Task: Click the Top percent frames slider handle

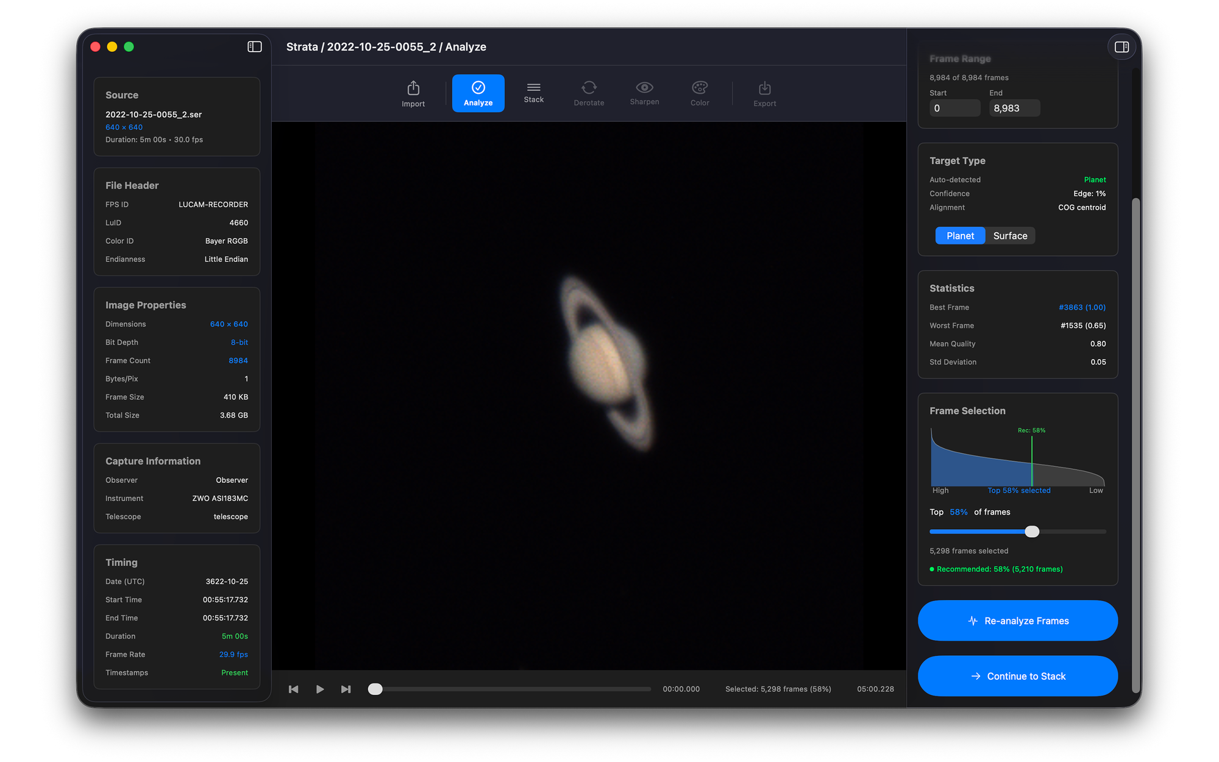Action: (1032, 532)
